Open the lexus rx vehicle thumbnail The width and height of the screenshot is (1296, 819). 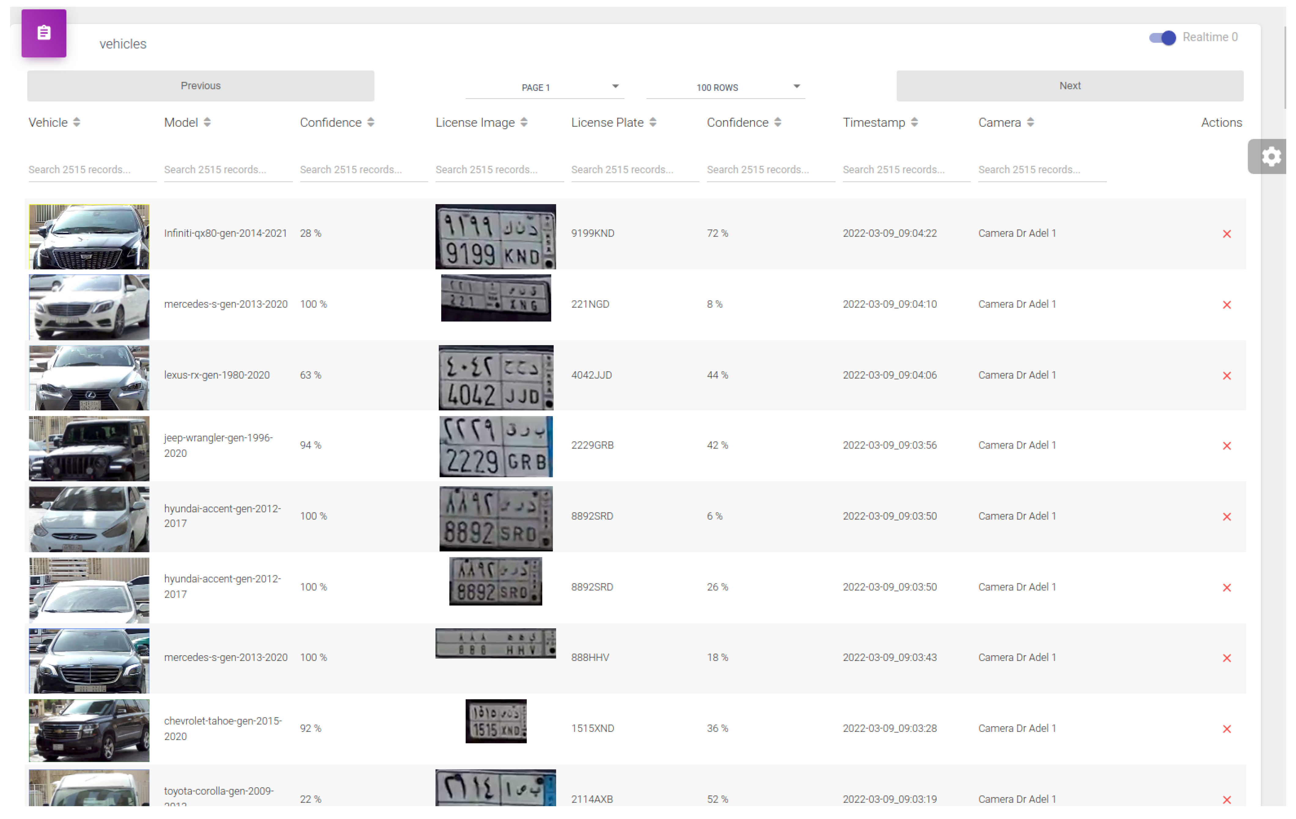[x=89, y=377]
